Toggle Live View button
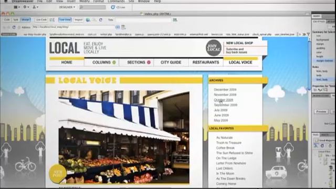 coord(65,20)
